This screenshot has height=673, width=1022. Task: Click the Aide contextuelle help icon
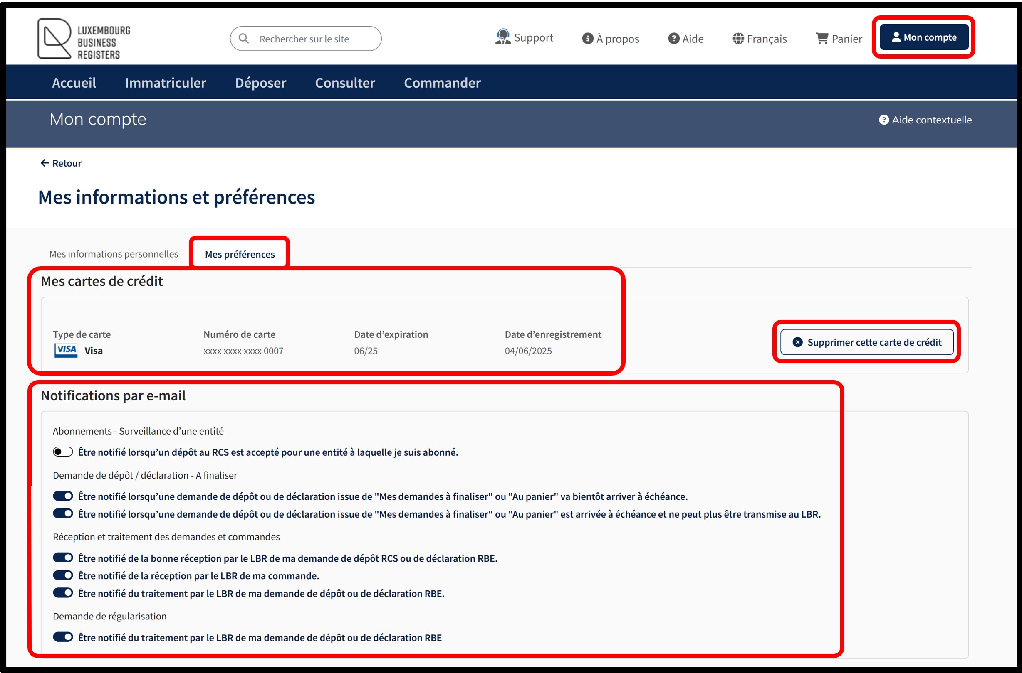point(883,120)
